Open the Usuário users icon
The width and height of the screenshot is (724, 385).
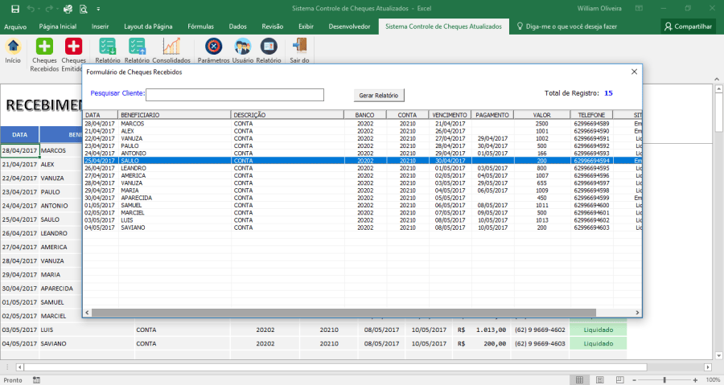pos(242,46)
